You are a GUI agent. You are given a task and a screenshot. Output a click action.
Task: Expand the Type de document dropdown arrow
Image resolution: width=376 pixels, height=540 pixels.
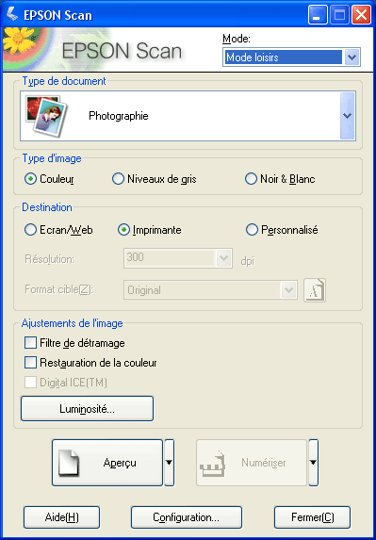348,116
